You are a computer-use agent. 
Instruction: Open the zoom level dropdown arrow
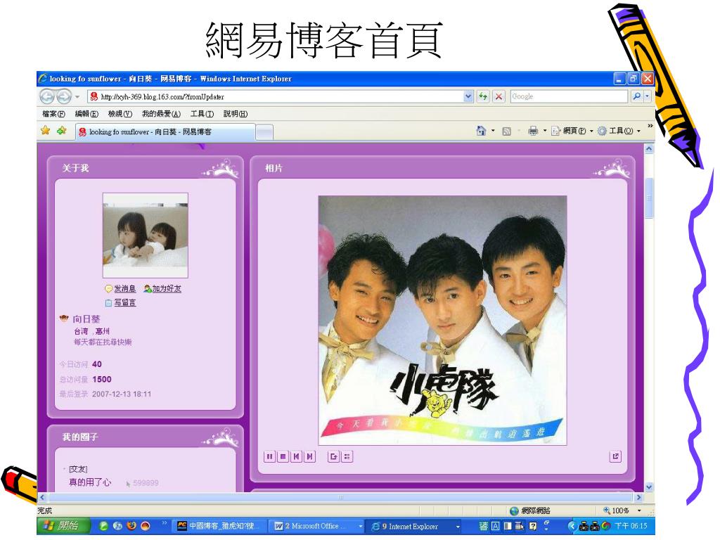coord(638,510)
